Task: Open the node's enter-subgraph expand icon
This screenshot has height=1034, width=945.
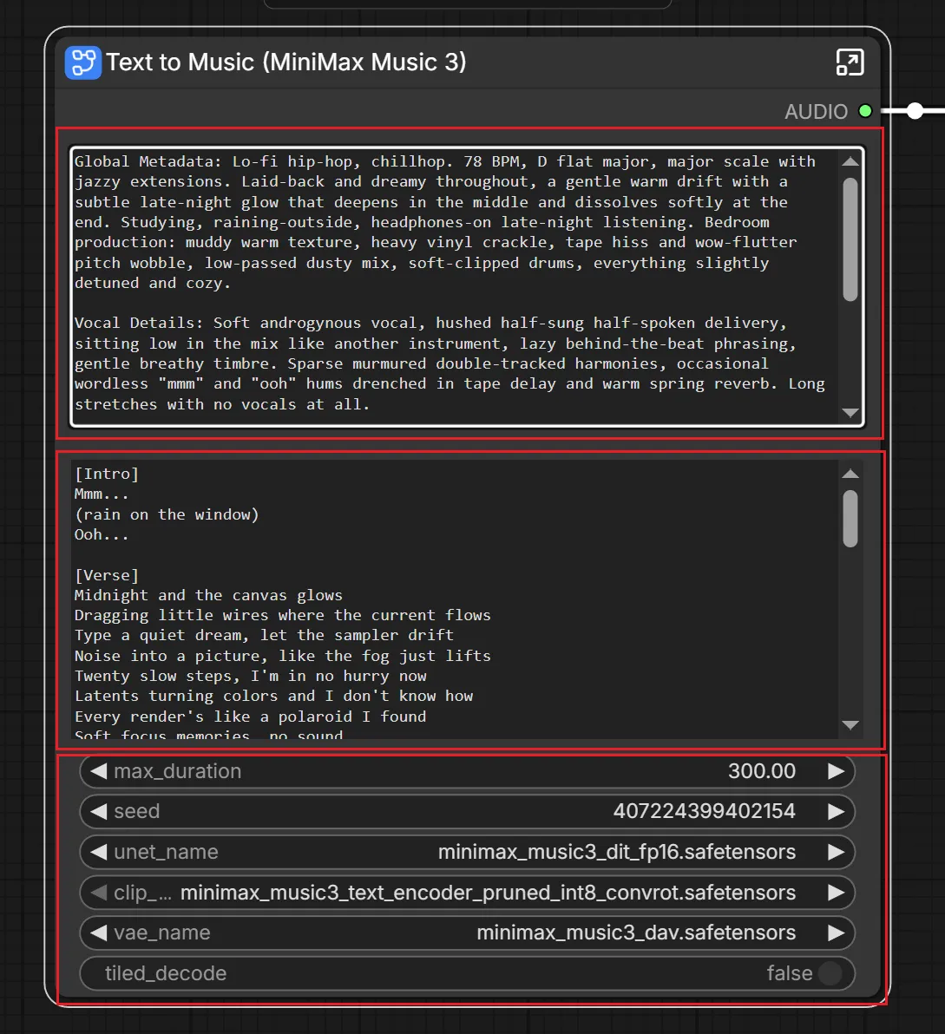Action: pyautogui.click(x=850, y=62)
